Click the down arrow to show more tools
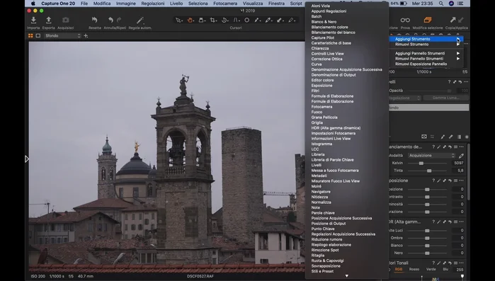This screenshot has width=495, height=281. coord(346,276)
